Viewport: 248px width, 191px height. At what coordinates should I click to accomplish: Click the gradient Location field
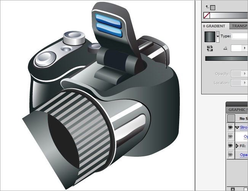click(236, 83)
